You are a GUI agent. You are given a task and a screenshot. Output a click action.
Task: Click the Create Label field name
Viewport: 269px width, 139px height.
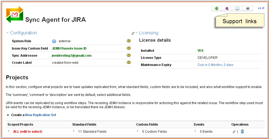[x=22, y=63]
